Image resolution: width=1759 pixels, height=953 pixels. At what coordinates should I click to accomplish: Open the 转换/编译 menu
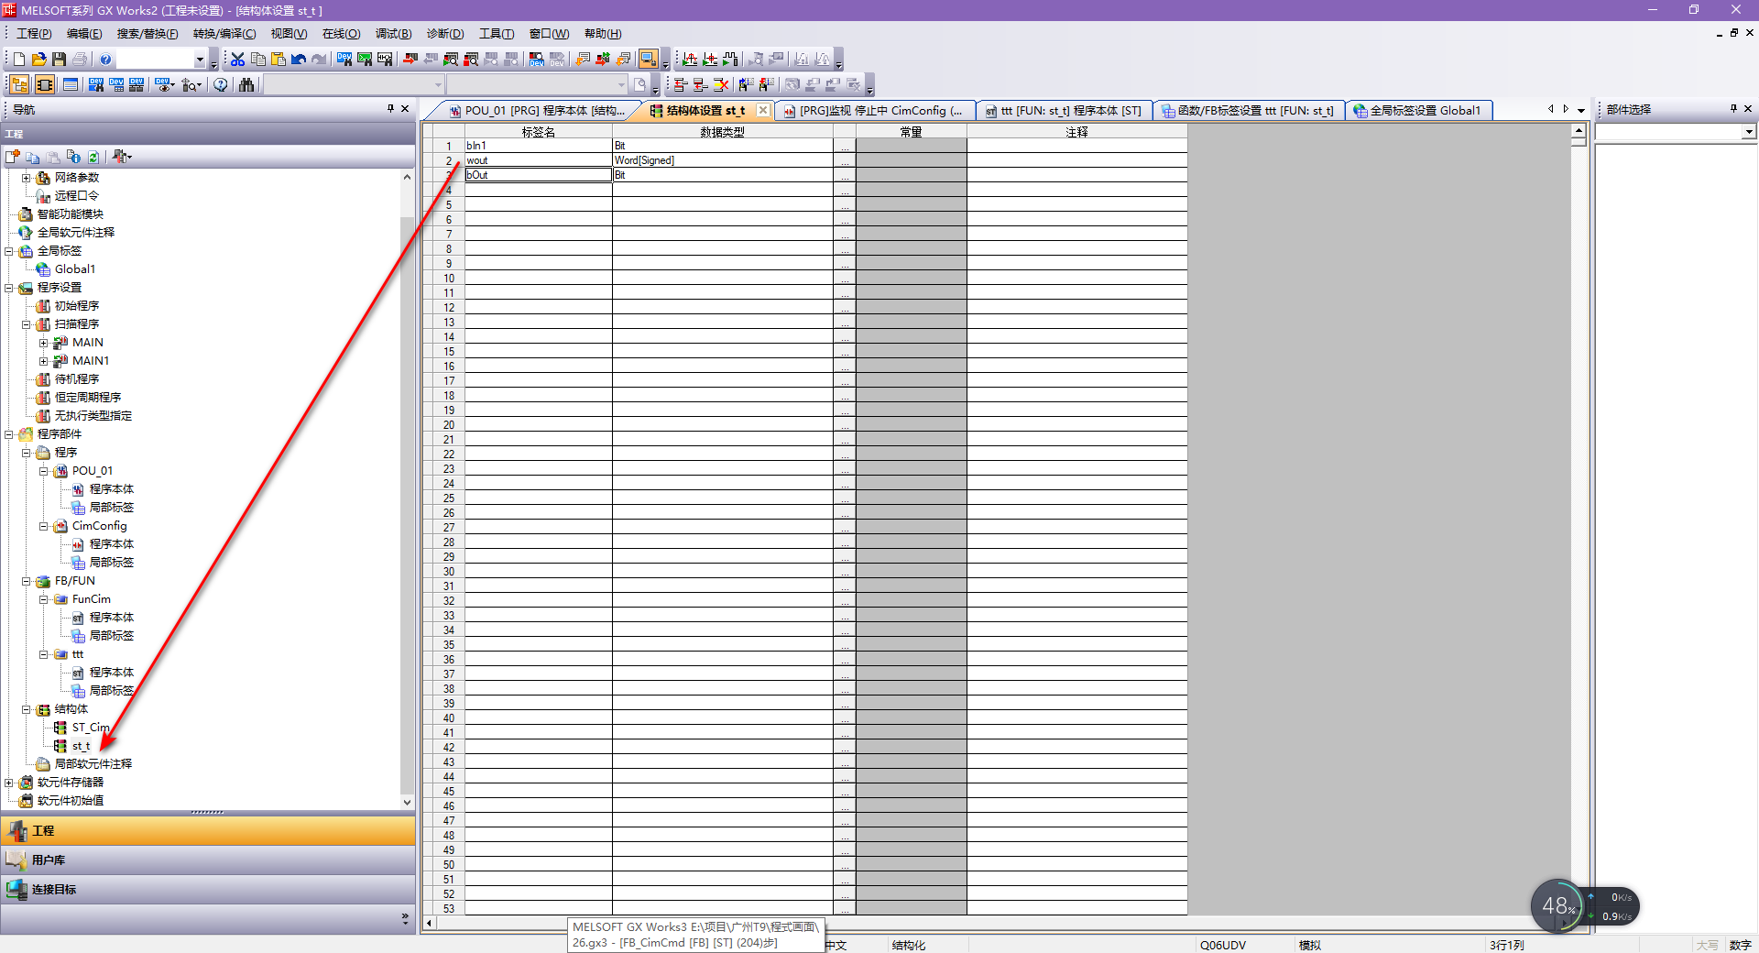pyautogui.click(x=224, y=34)
